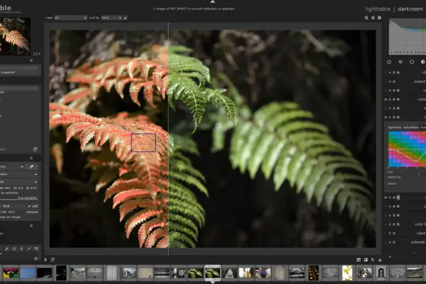Toggle the gamut check warning icon
This screenshot has width=426, height=284.
point(380,260)
